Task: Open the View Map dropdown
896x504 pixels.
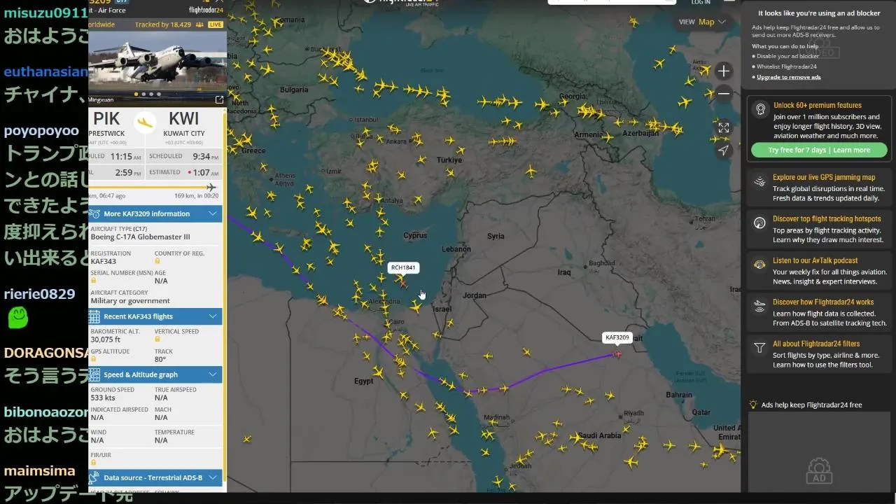Action: [703, 22]
